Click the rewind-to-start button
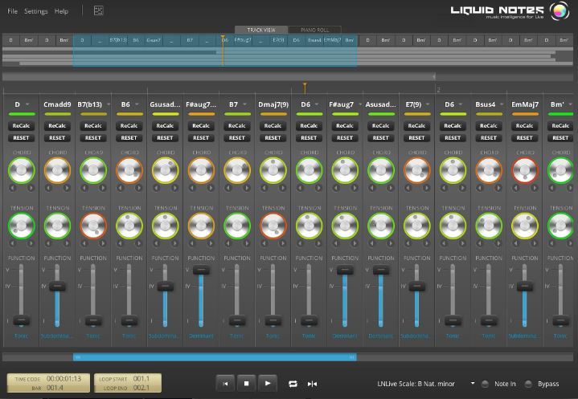578x399 pixels. (x=226, y=384)
